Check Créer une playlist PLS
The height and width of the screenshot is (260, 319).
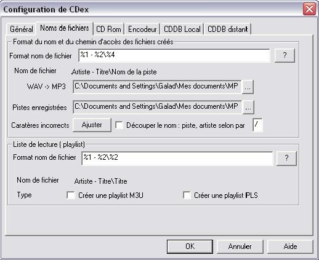coord(187,195)
